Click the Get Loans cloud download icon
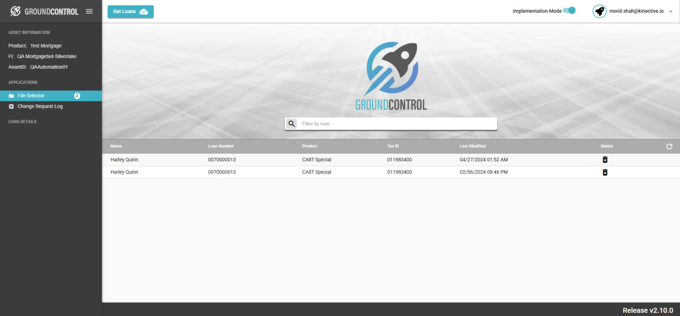The width and height of the screenshot is (680, 316). 144,12
